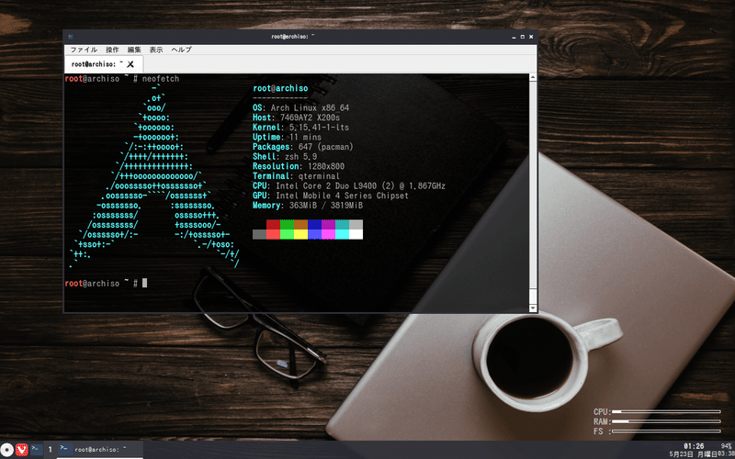Click the dark blue swatch in the top row
This screenshot has width=735, height=459.
click(x=314, y=224)
